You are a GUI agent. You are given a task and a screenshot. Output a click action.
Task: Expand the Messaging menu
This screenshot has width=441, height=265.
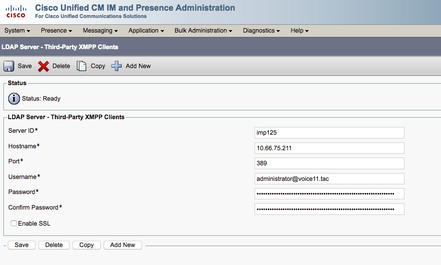[x=100, y=31]
